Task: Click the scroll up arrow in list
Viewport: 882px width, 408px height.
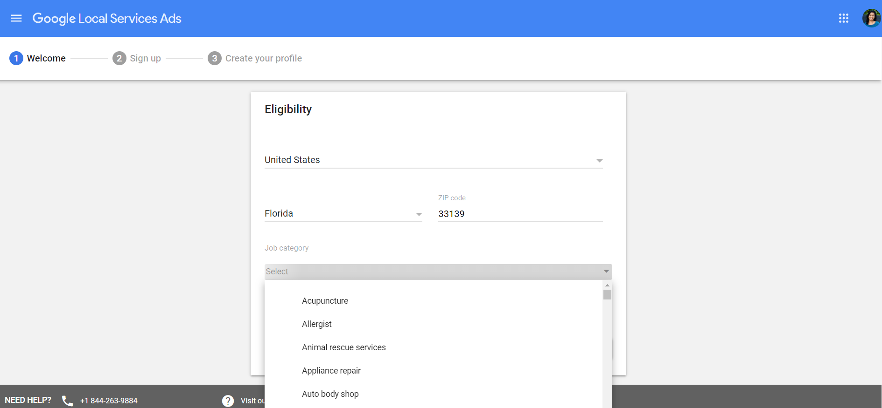Action: tap(607, 285)
